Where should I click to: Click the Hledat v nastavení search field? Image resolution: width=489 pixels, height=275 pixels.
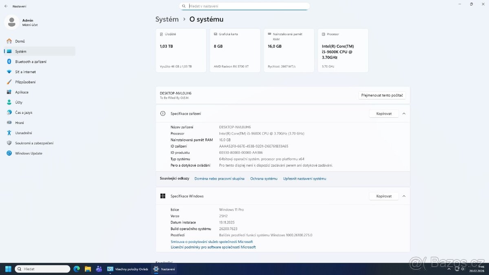click(x=244, y=6)
